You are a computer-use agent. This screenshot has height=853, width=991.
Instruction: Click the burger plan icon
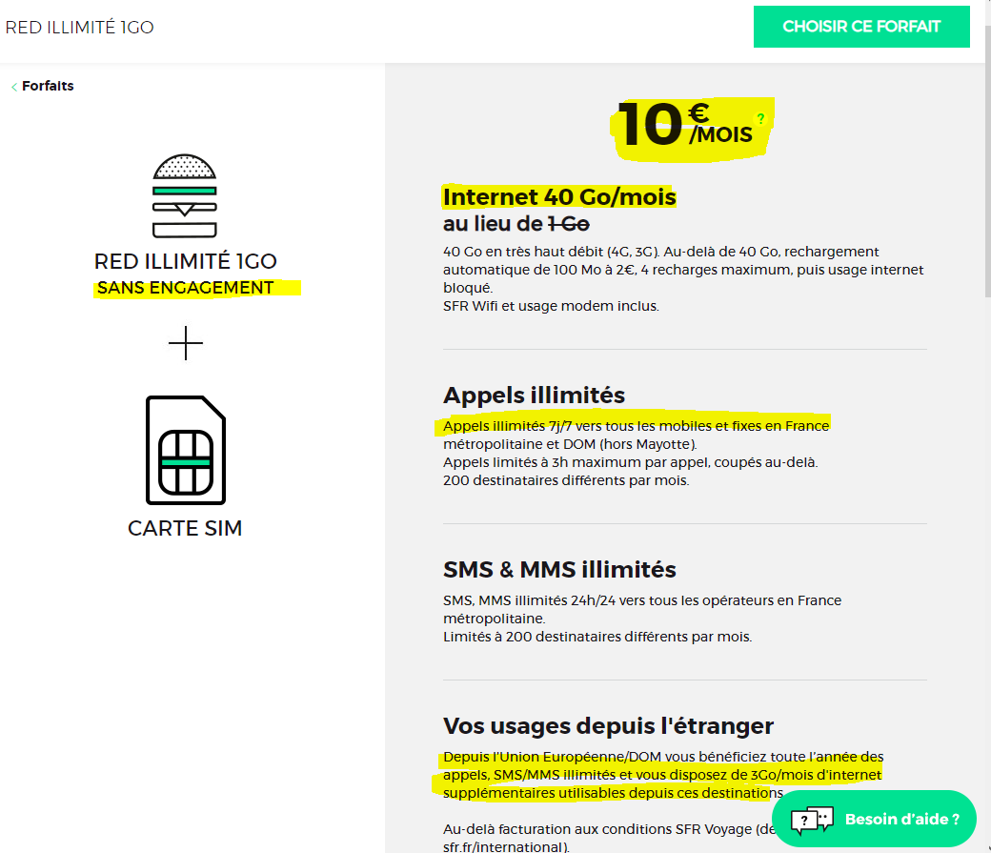(x=185, y=196)
